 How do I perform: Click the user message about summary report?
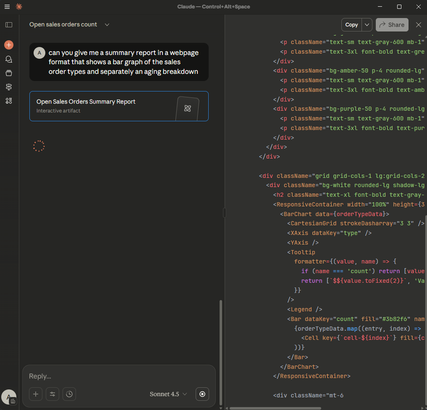point(119,62)
